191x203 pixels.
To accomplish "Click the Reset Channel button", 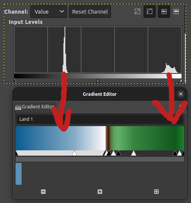I will 90,12.
